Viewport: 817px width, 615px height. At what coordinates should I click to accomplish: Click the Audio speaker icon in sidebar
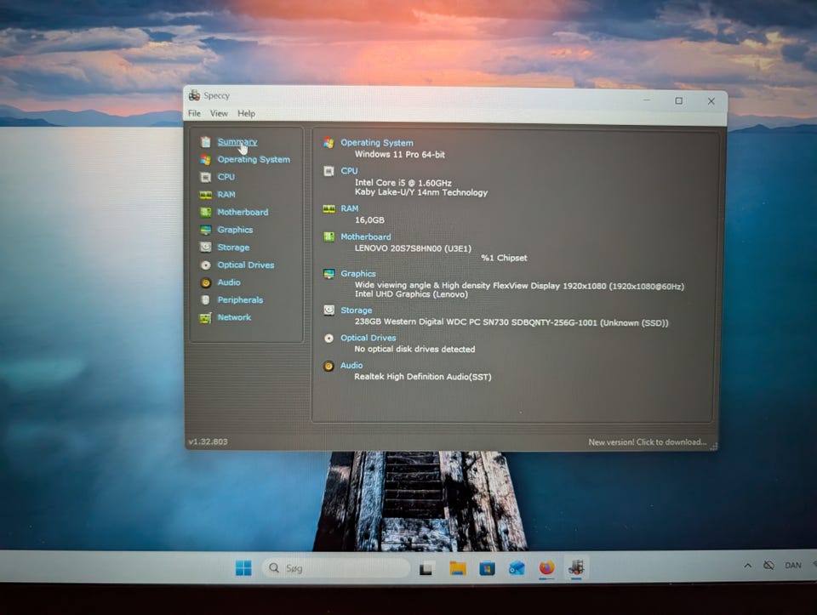pos(206,282)
